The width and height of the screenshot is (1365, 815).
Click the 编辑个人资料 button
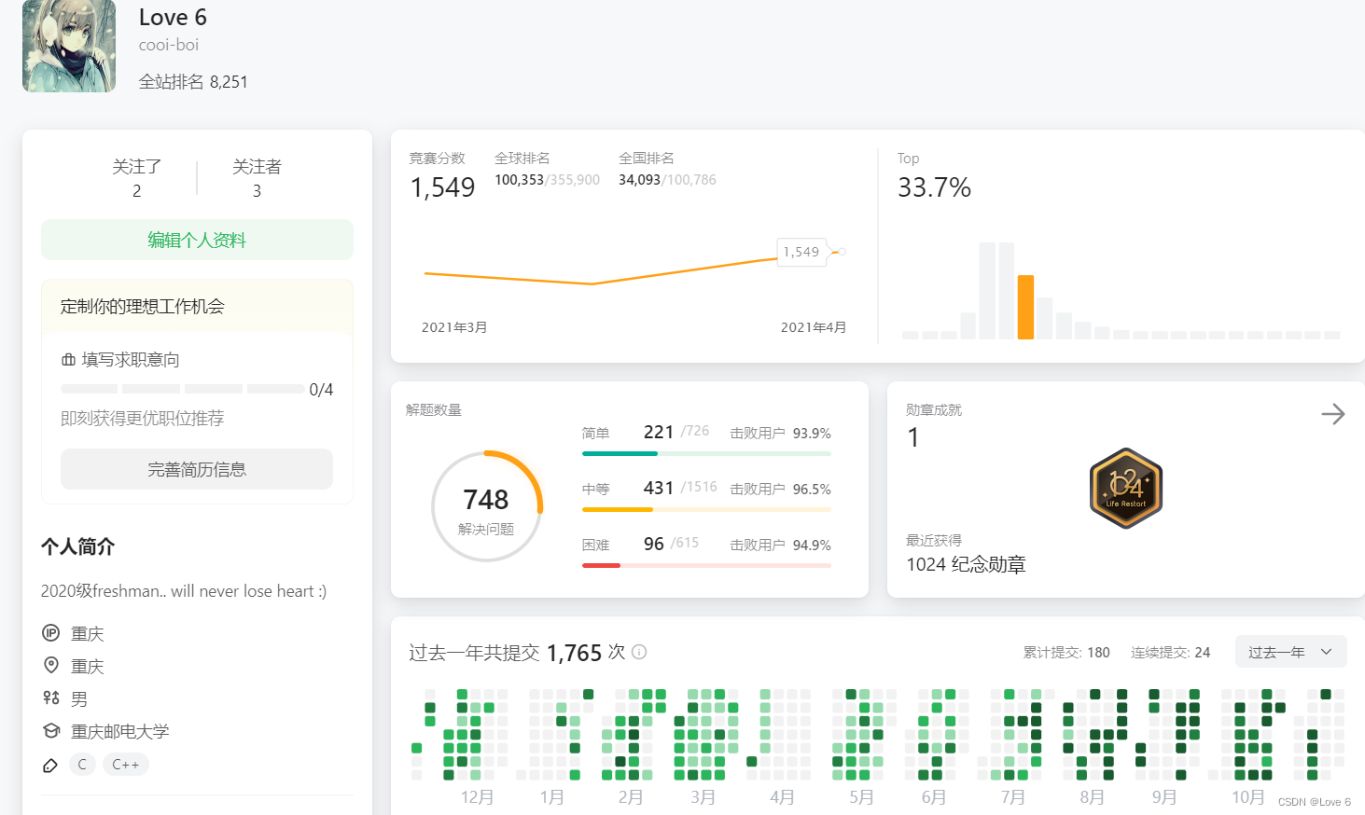[197, 240]
